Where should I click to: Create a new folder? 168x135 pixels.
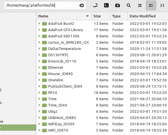118,5
